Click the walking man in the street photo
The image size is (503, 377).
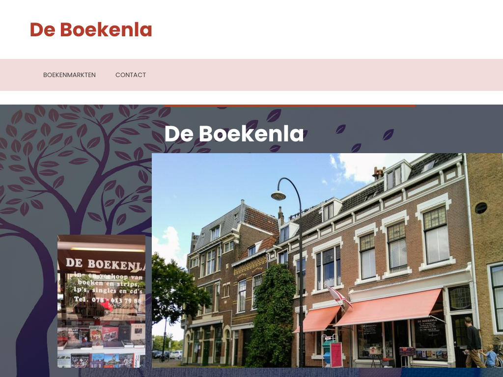click(x=473, y=342)
